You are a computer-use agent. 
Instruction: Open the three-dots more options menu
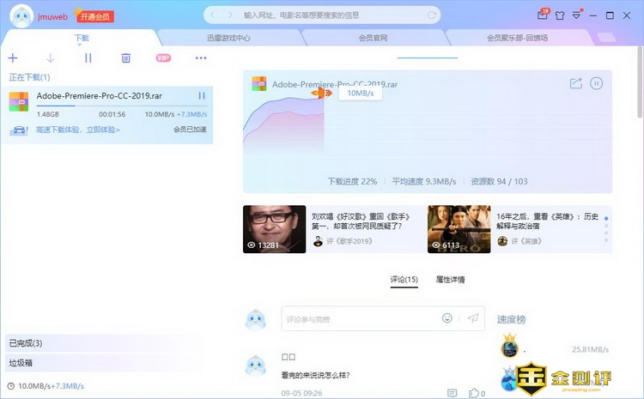pyautogui.click(x=201, y=57)
